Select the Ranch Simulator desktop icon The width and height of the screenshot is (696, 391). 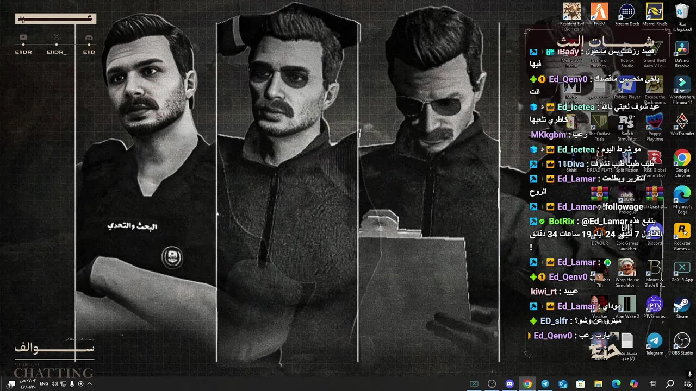pos(627,127)
